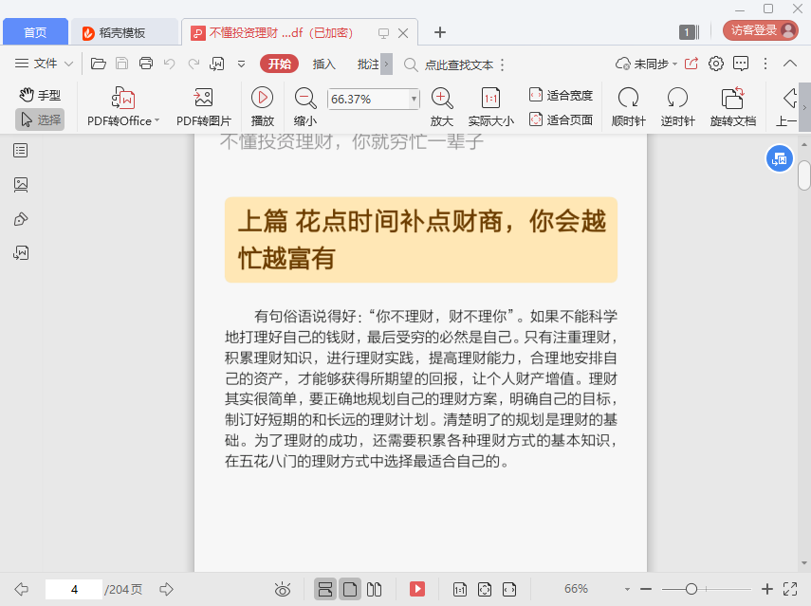Open the 未同步 sync status dropdown
The image size is (811, 606).
coord(647,64)
